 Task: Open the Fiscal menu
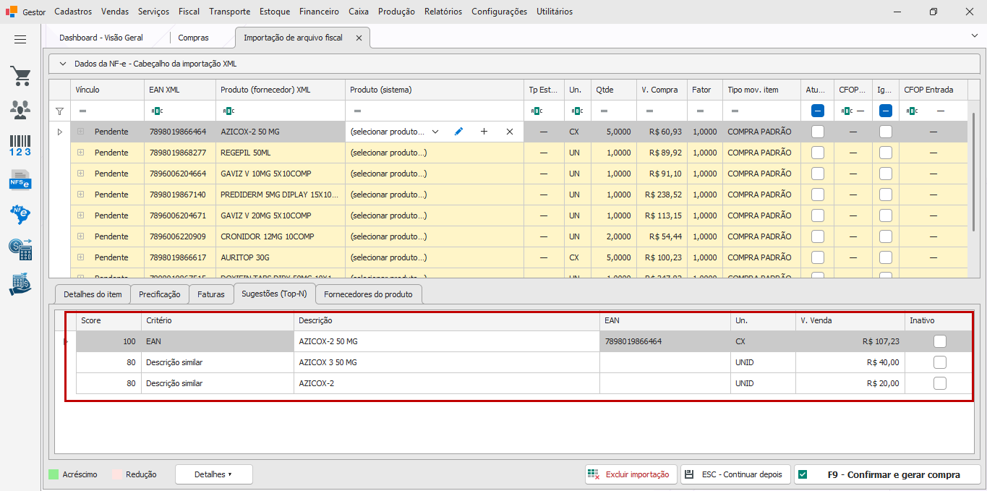[189, 12]
